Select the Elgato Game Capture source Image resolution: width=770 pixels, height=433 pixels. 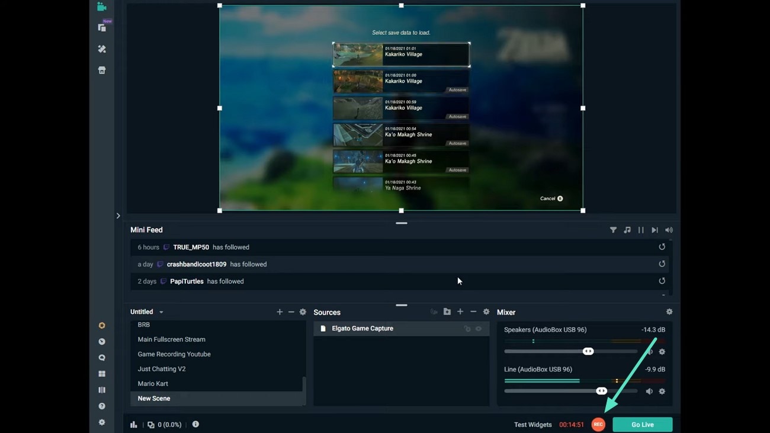point(401,329)
